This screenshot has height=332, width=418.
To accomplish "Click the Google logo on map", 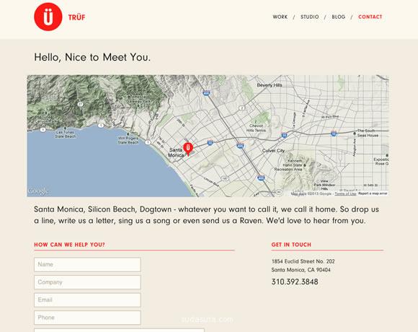I will pos(38,191).
